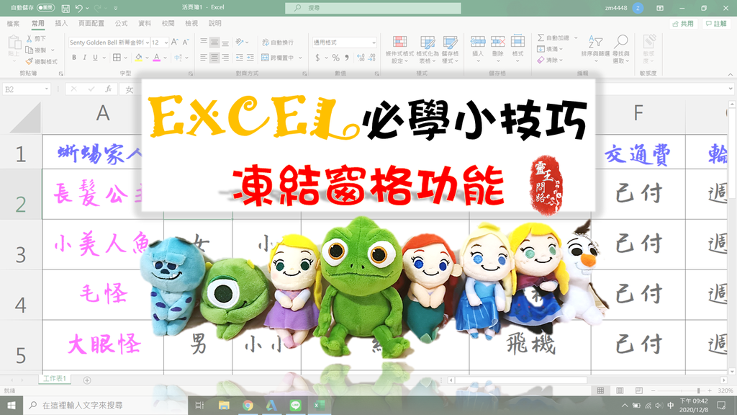Open the font name dropdown
Image resolution: width=737 pixels, height=415 pixels.
[x=147, y=43]
